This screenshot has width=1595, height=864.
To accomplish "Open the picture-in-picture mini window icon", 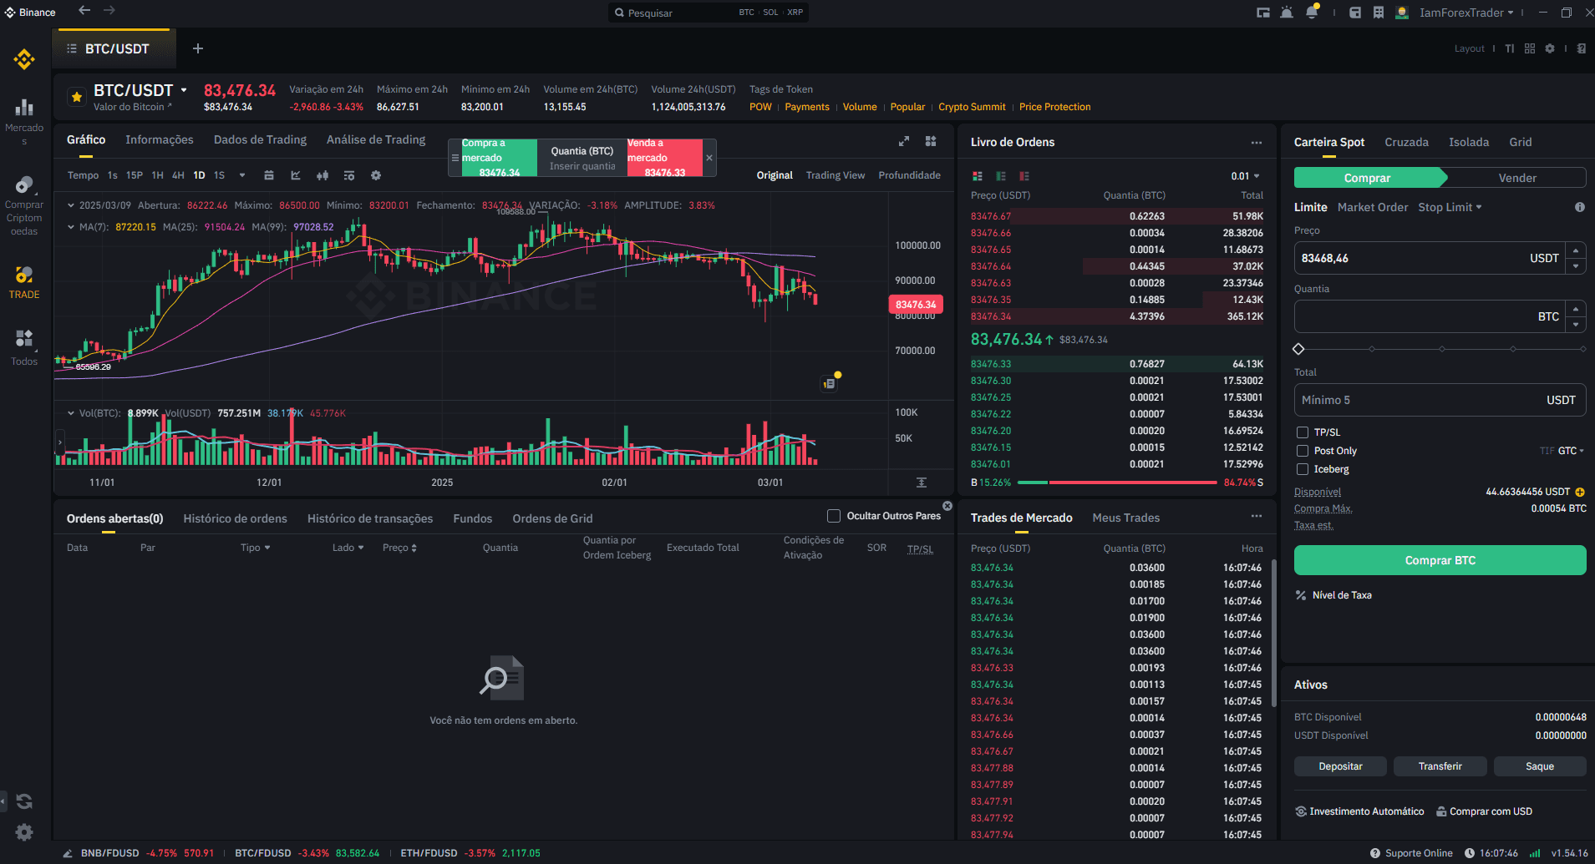I will pyautogui.click(x=1262, y=13).
